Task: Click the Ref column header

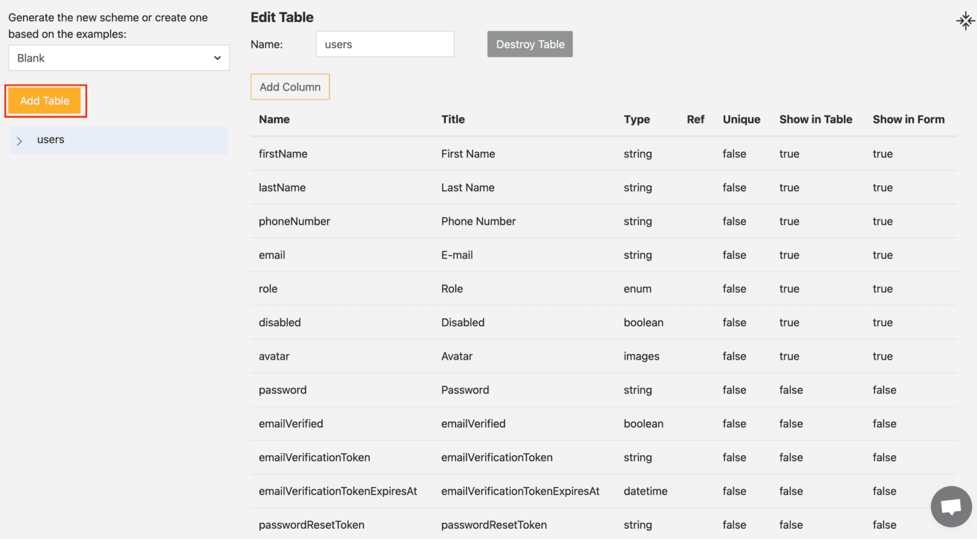Action: [695, 119]
